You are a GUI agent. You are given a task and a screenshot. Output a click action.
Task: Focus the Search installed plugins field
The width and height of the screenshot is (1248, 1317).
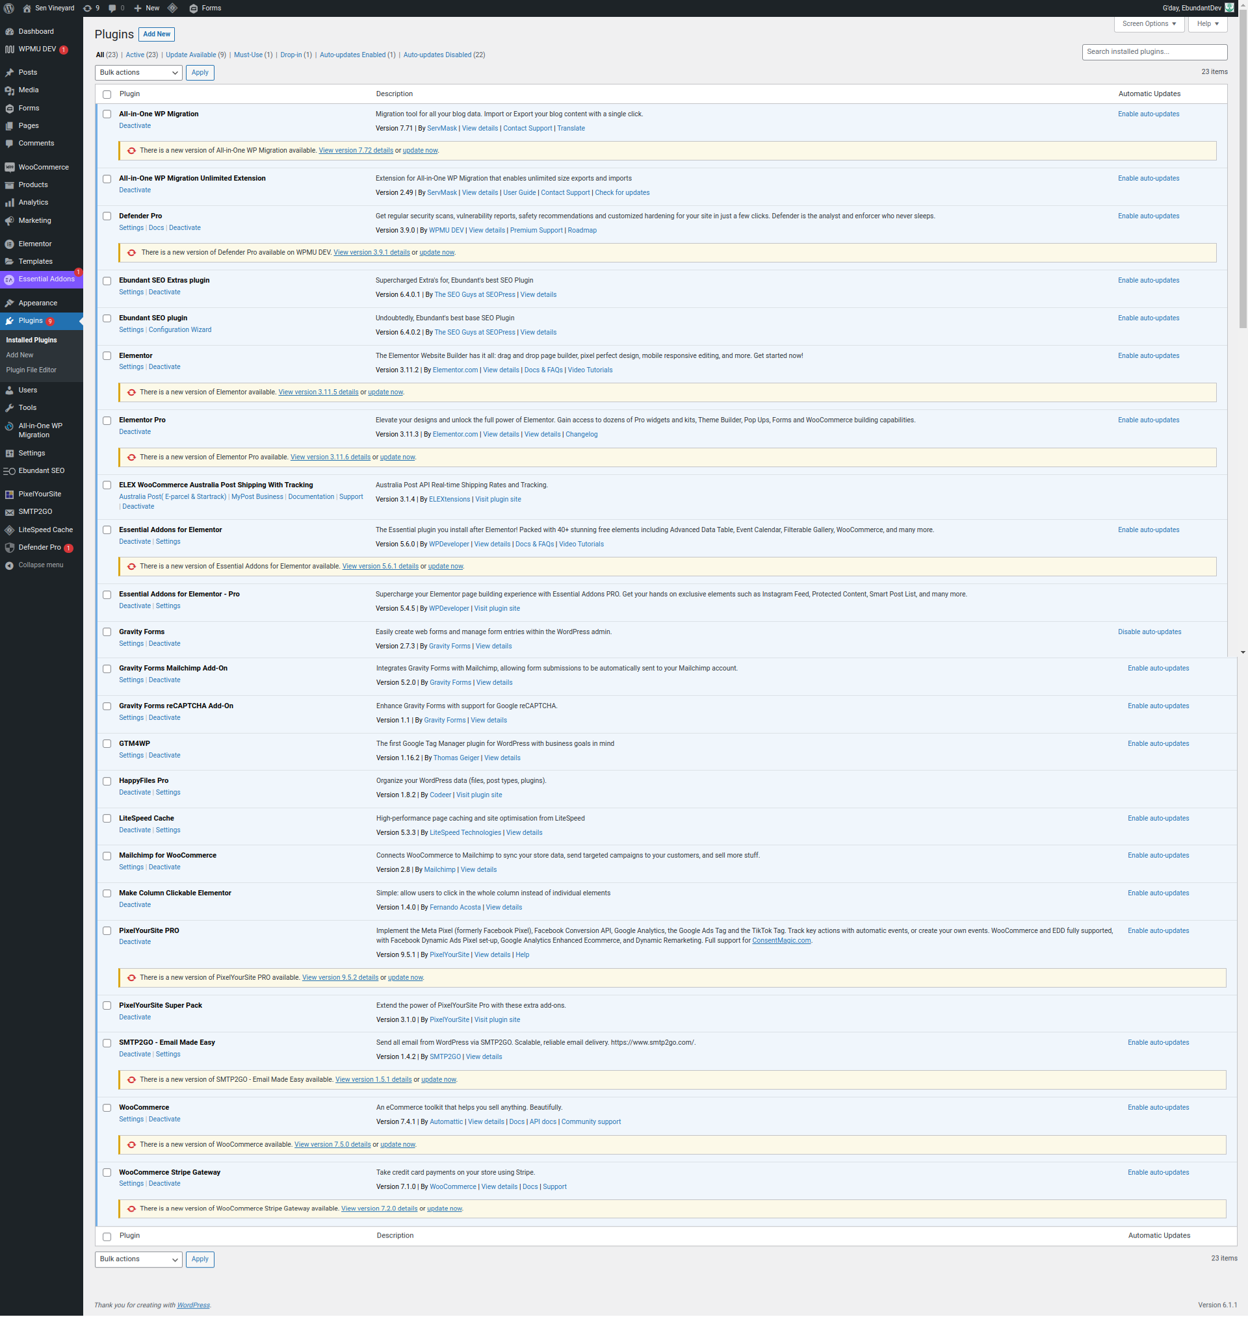click(1154, 52)
